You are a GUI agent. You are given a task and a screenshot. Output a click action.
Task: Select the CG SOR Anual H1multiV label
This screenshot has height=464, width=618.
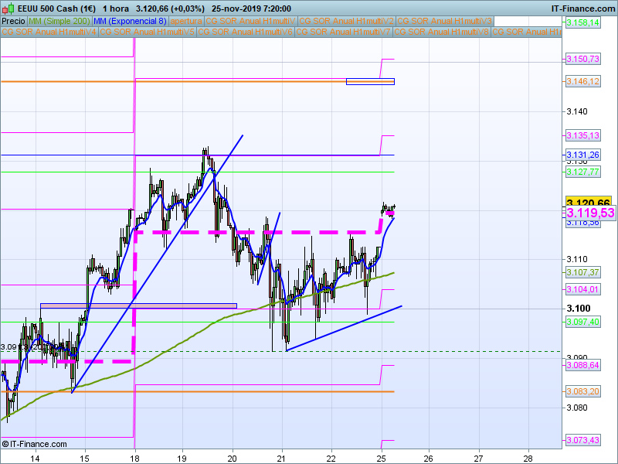[x=250, y=22]
